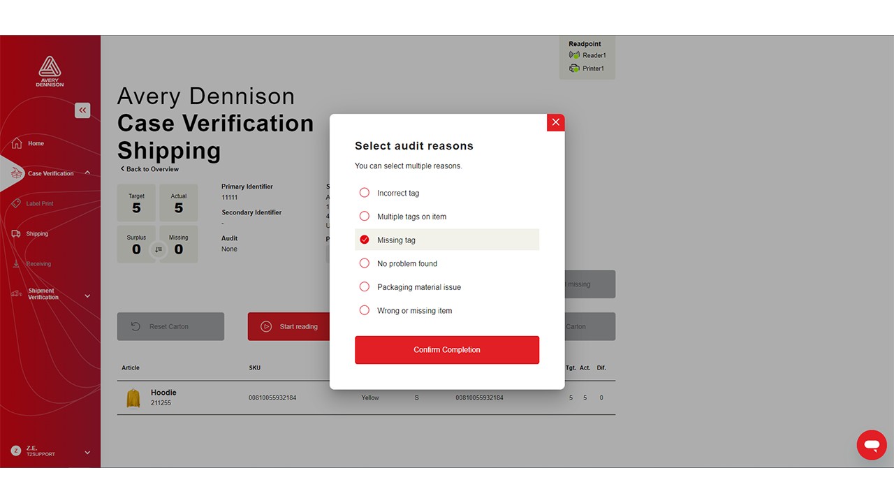Open Label Print menu item
This screenshot has height=503, width=894.
(x=40, y=204)
